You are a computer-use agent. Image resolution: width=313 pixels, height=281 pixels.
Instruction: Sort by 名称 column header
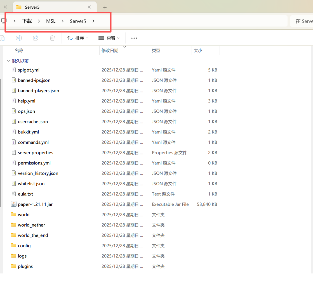point(19,51)
